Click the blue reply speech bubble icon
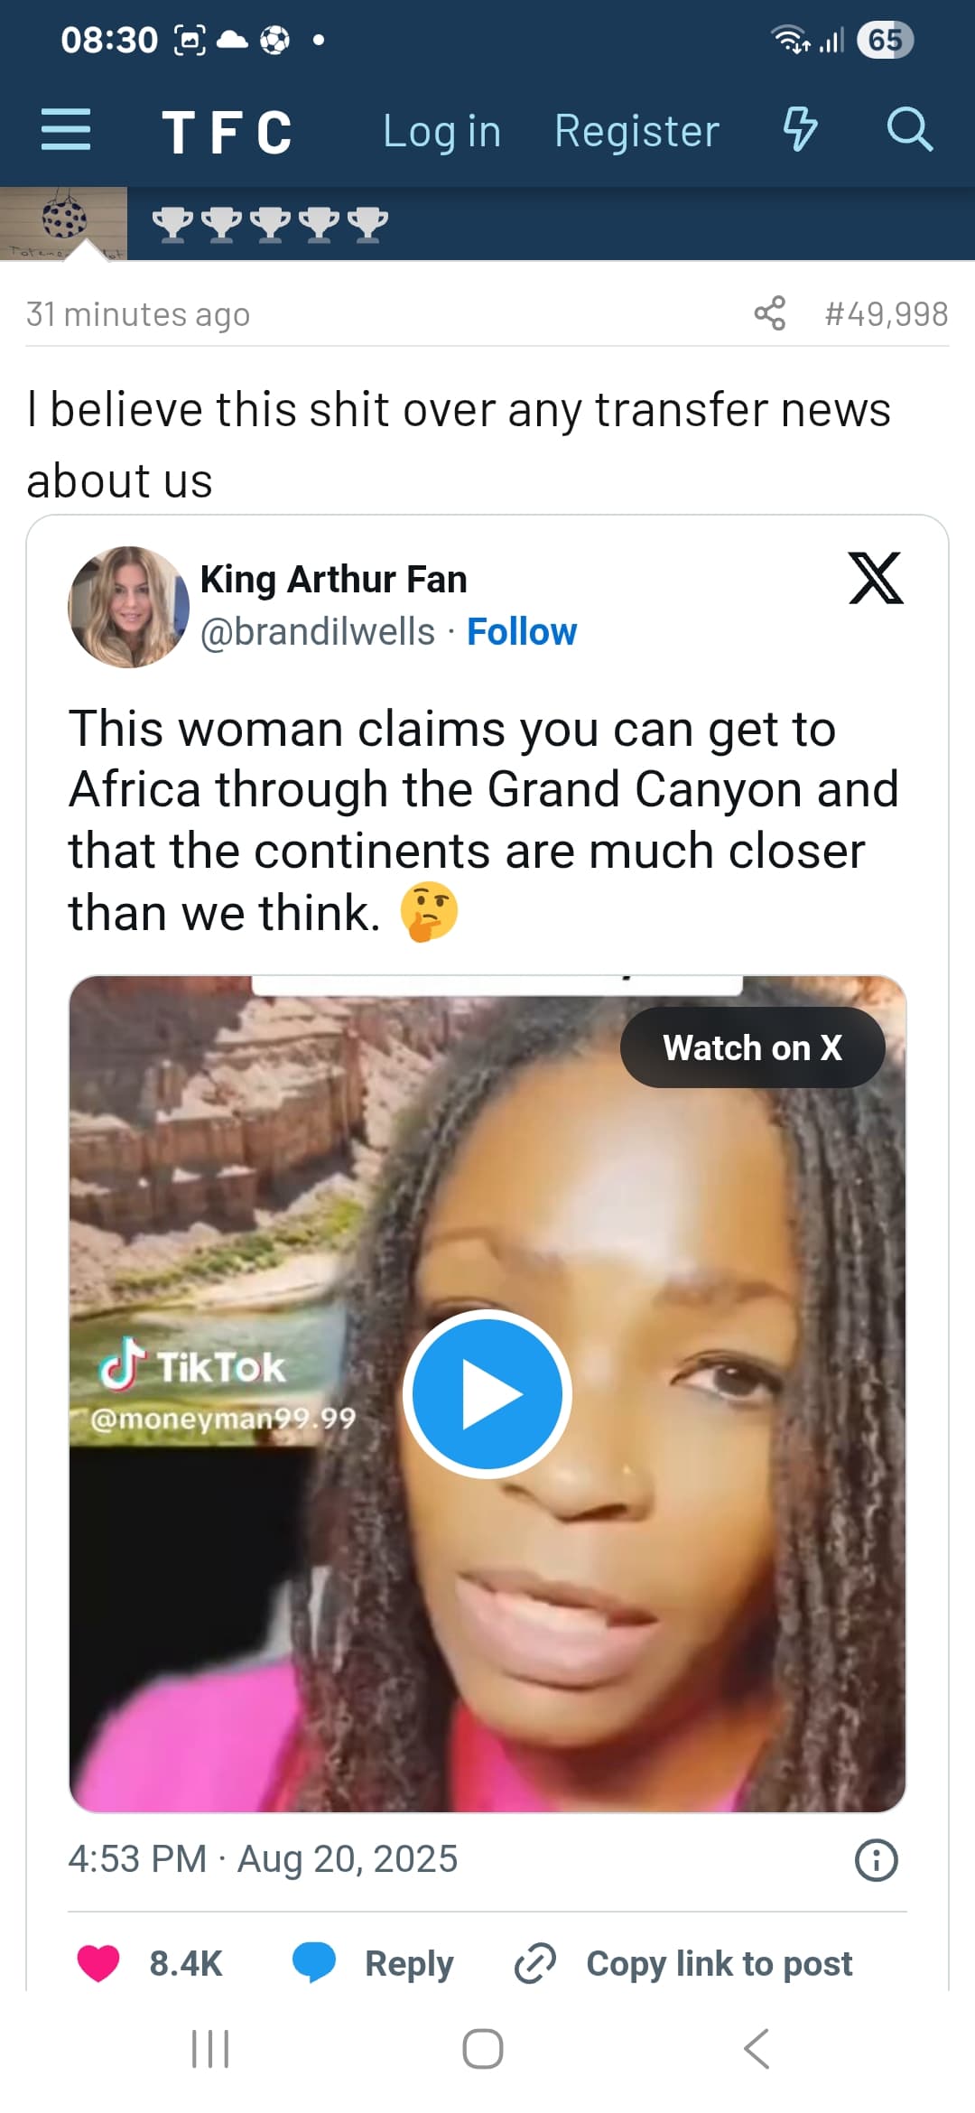The image size is (975, 2113). [314, 1963]
